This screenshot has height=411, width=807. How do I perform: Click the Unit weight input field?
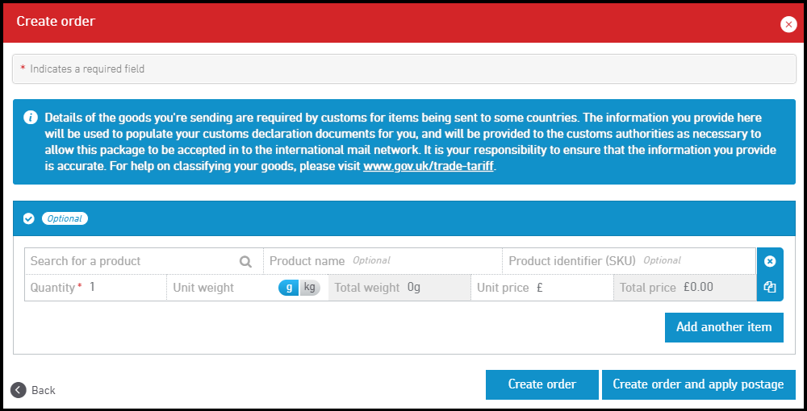click(252, 288)
